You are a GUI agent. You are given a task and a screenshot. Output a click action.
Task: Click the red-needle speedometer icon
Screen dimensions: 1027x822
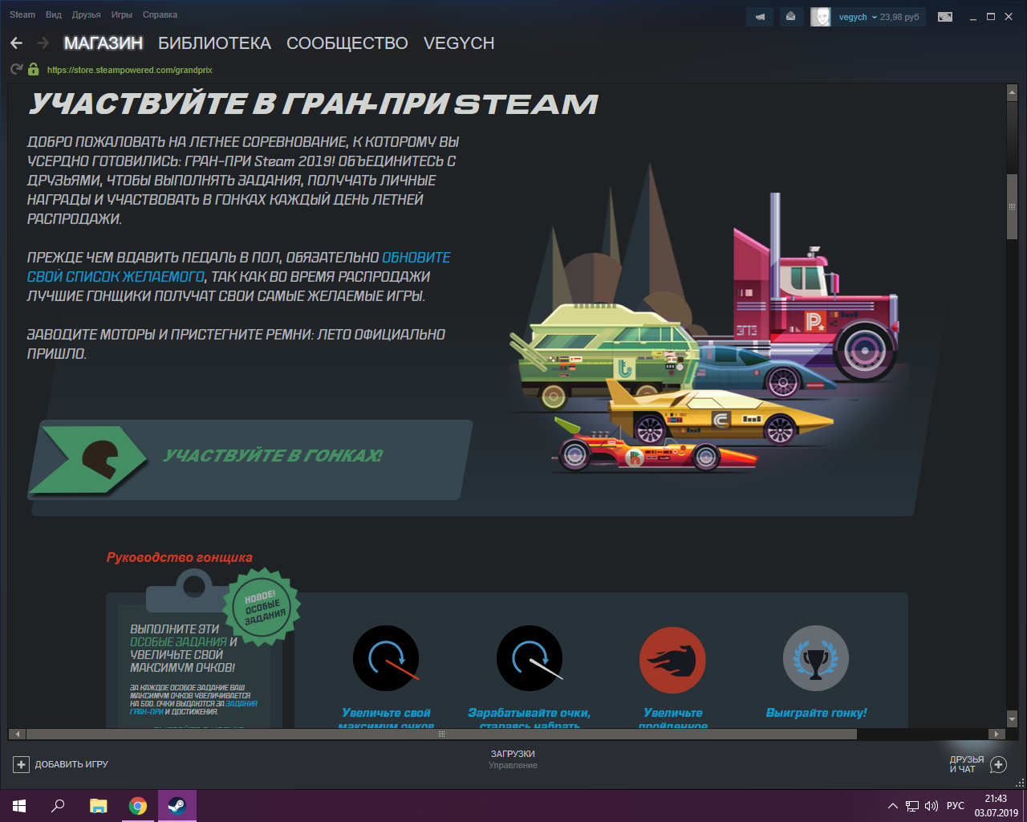(386, 658)
